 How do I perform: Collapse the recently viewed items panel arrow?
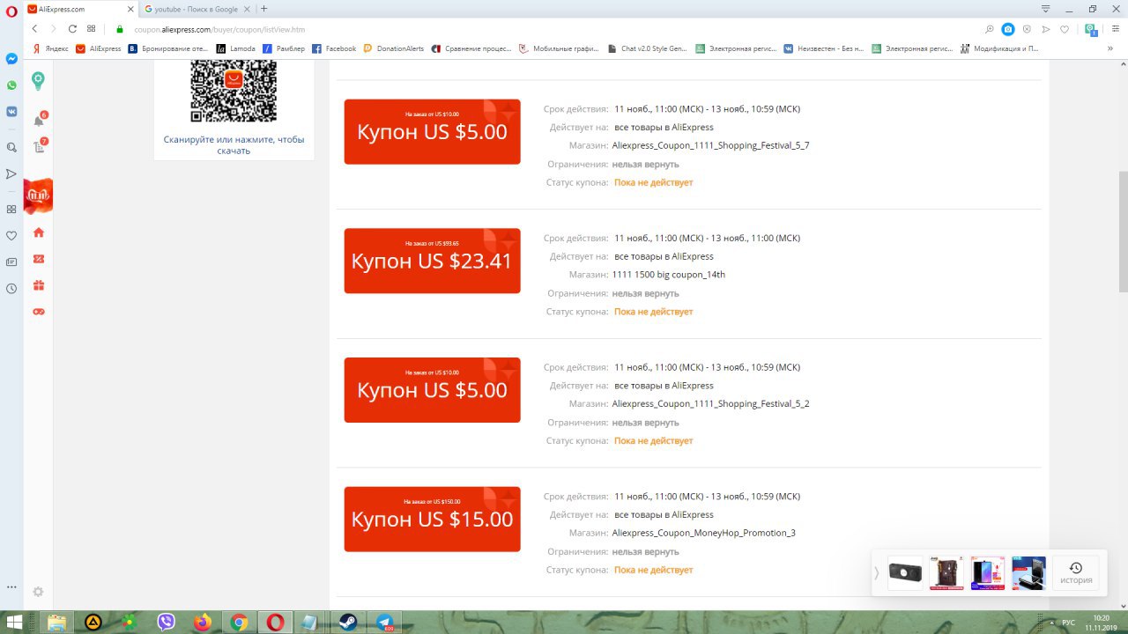[x=876, y=573]
